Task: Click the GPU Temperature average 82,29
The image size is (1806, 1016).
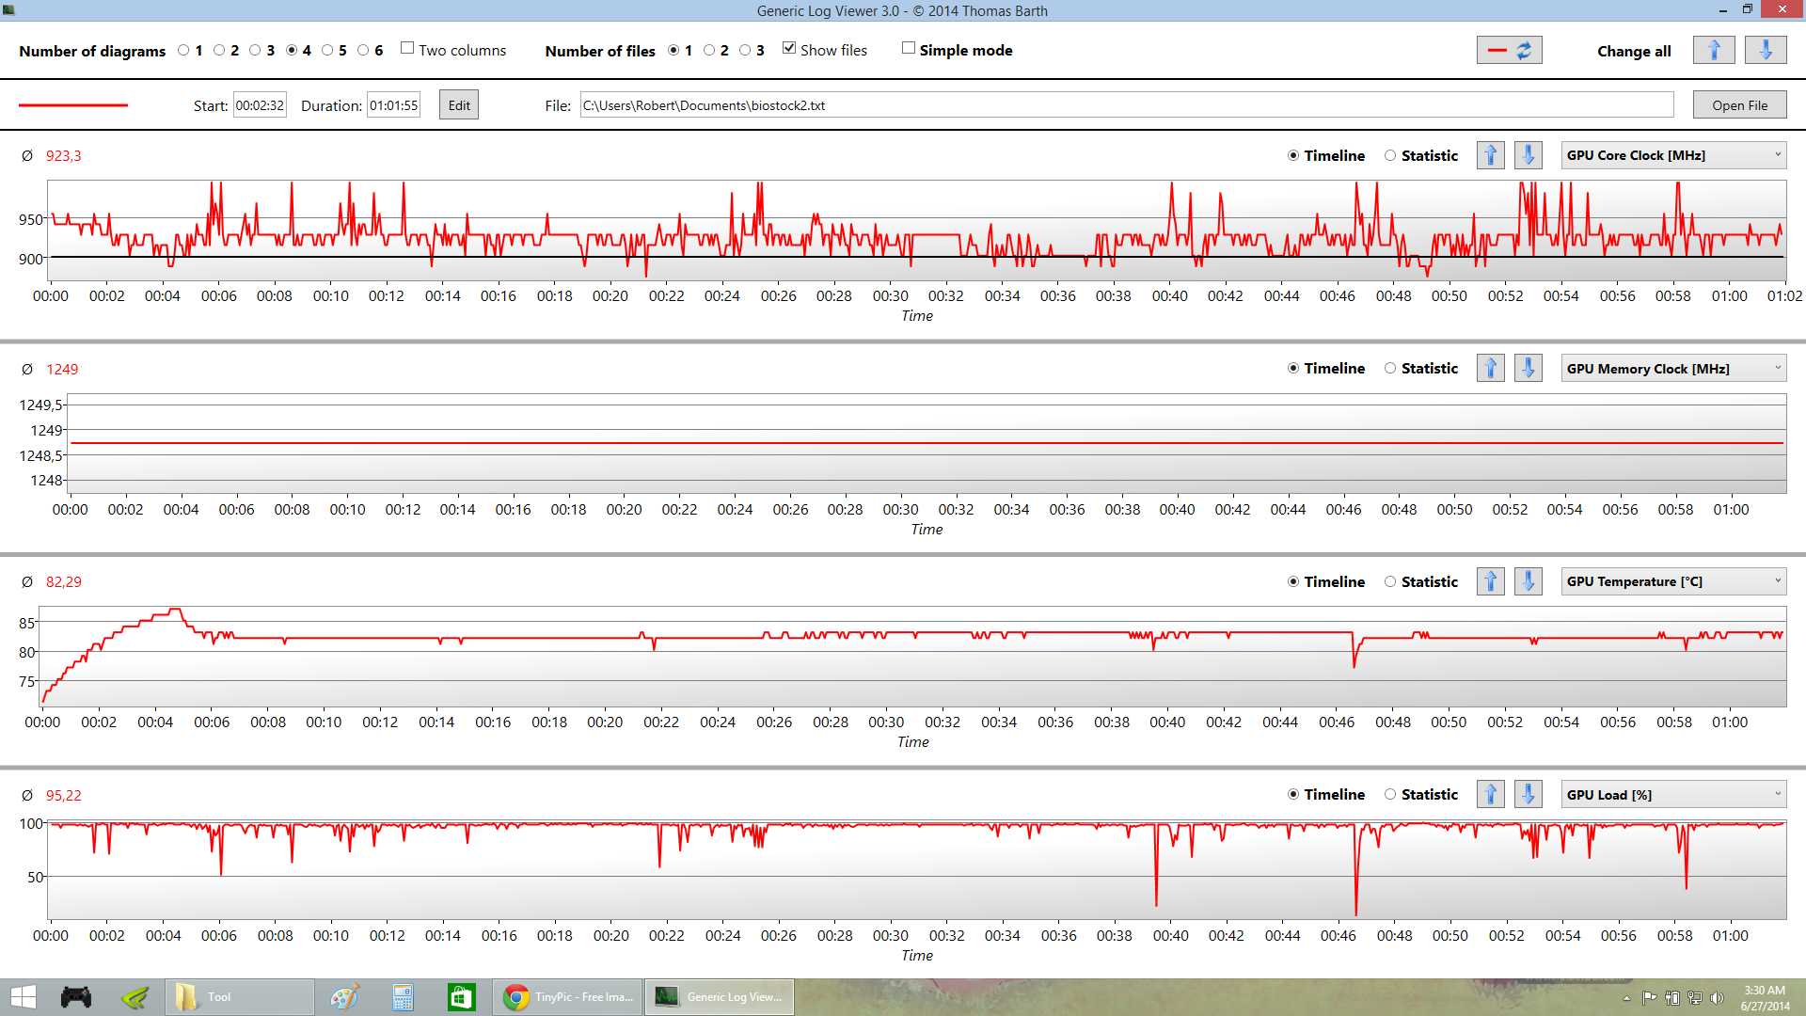Action: [64, 582]
